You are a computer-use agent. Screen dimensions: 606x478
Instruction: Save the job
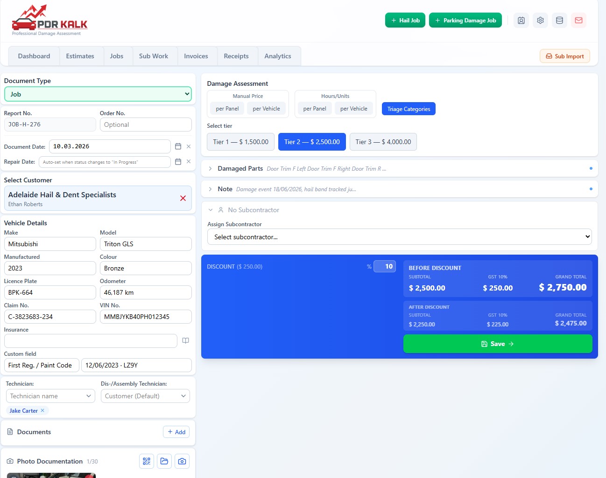(x=498, y=344)
